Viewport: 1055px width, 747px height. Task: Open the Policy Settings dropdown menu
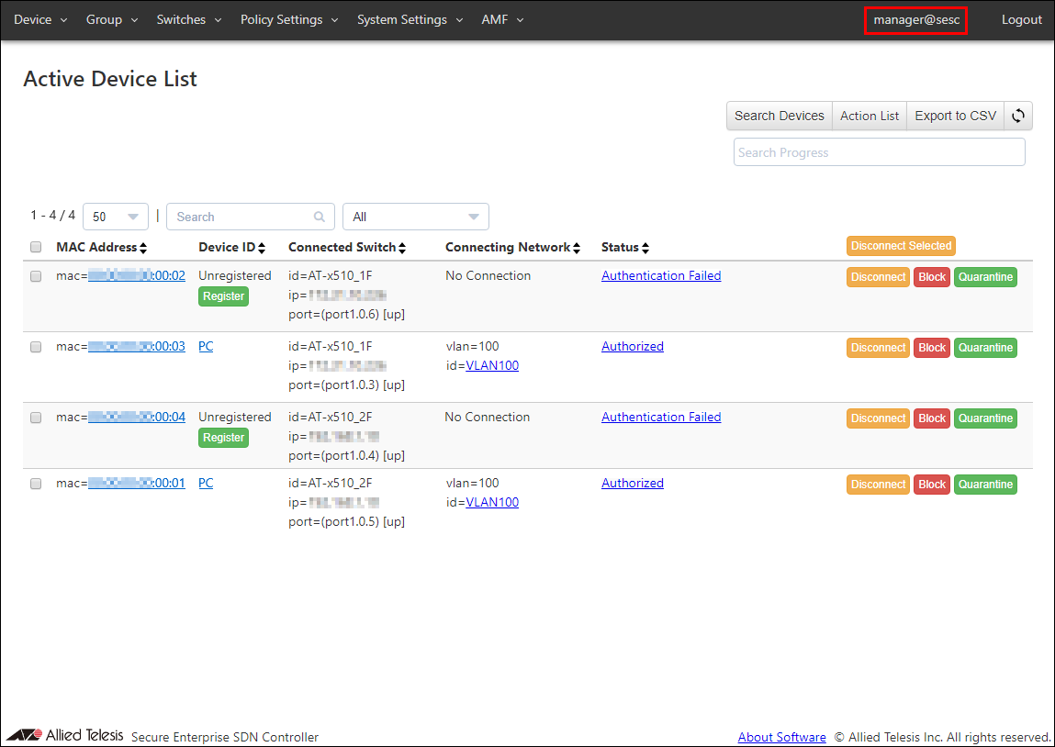tap(289, 20)
